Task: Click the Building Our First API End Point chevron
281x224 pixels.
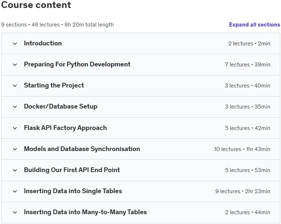Action: tap(15, 170)
